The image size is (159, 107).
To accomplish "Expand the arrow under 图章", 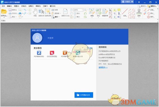I will 139,17.
